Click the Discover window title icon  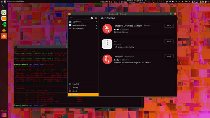pyautogui.click(x=69, y=14)
